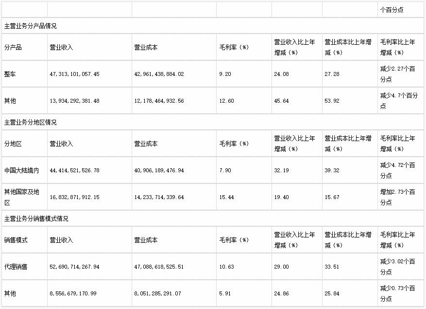Select gross margin value 5.91
This screenshot has width=426, height=309.
[226, 293]
